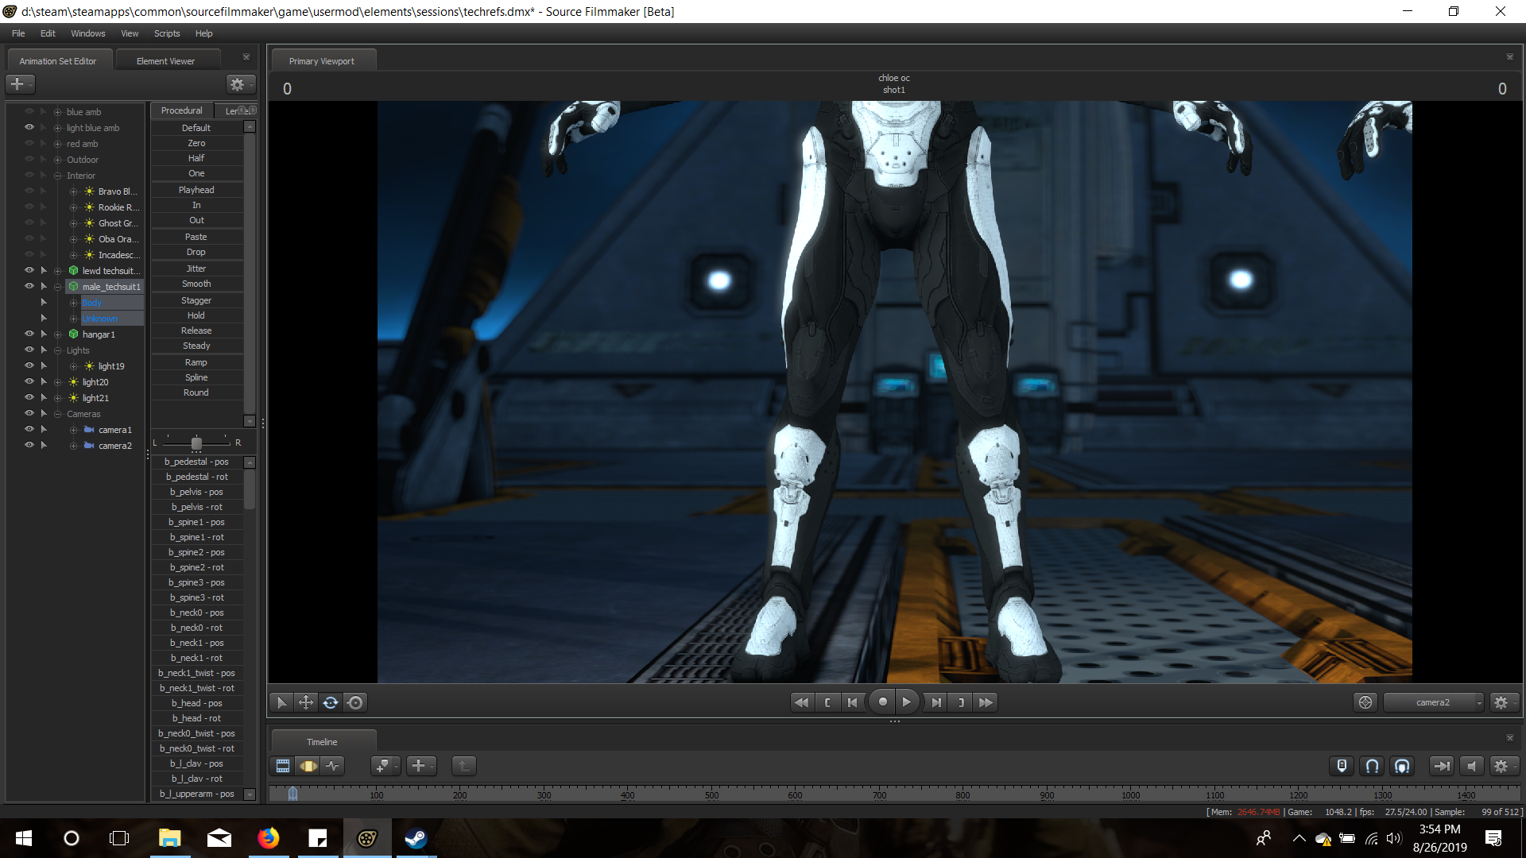
Task: Open the File menu
Action: click(x=18, y=33)
